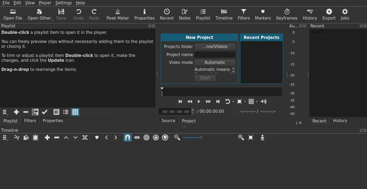Open the Settings menu

pos(63,3)
